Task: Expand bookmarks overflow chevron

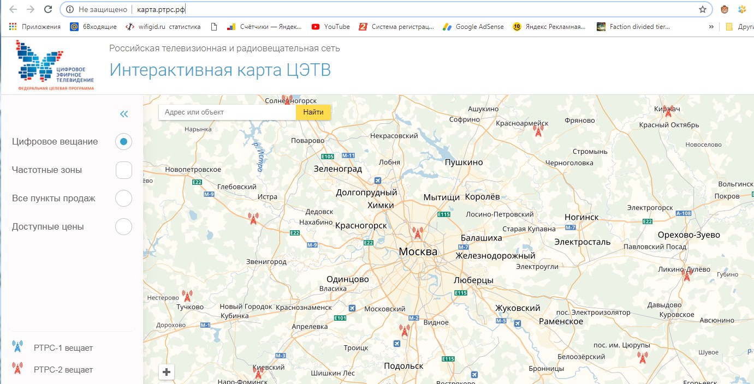Action: coord(711,26)
